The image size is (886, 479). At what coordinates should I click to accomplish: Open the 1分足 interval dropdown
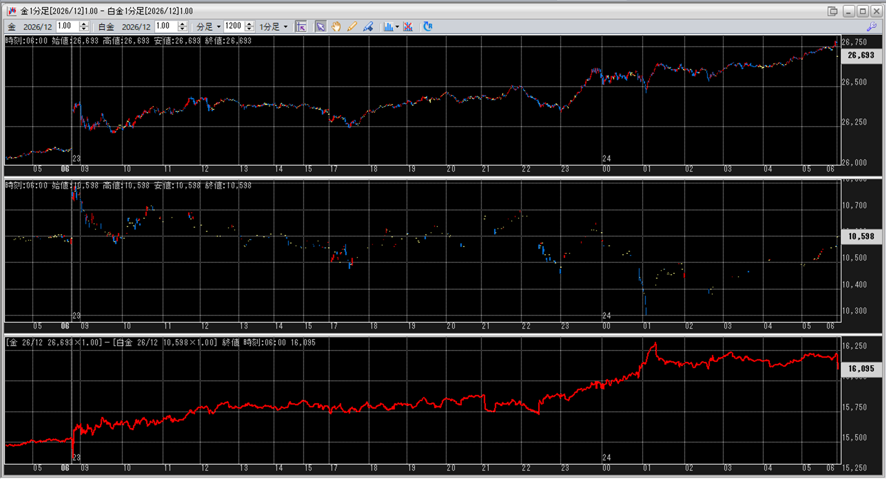point(273,27)
